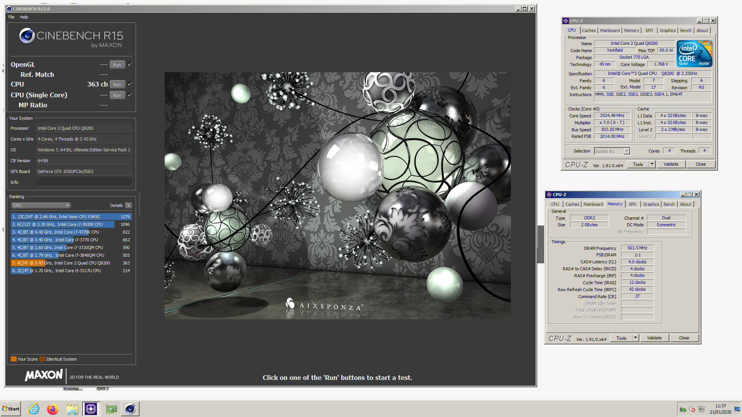Open the Tools dropdown arrow in upper CPU-Z
742x417 pixels.
click(652, 164)
